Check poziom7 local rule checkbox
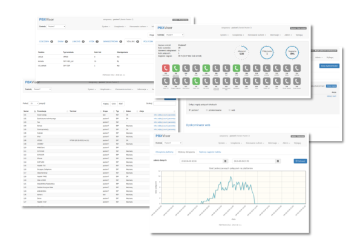363x251 pixels. click(190, 110)
